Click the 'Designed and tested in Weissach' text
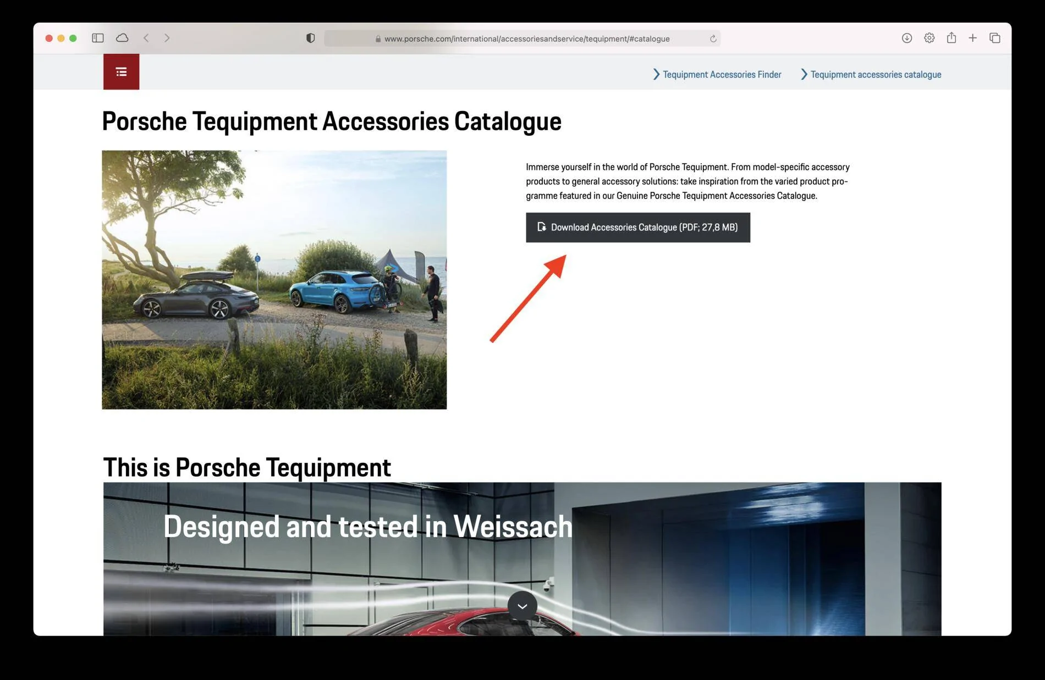1045x680 pixels. tap(367, 527)
